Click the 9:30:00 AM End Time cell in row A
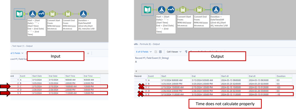The height and width of the screenshot is (109, 296). point(92,80)
